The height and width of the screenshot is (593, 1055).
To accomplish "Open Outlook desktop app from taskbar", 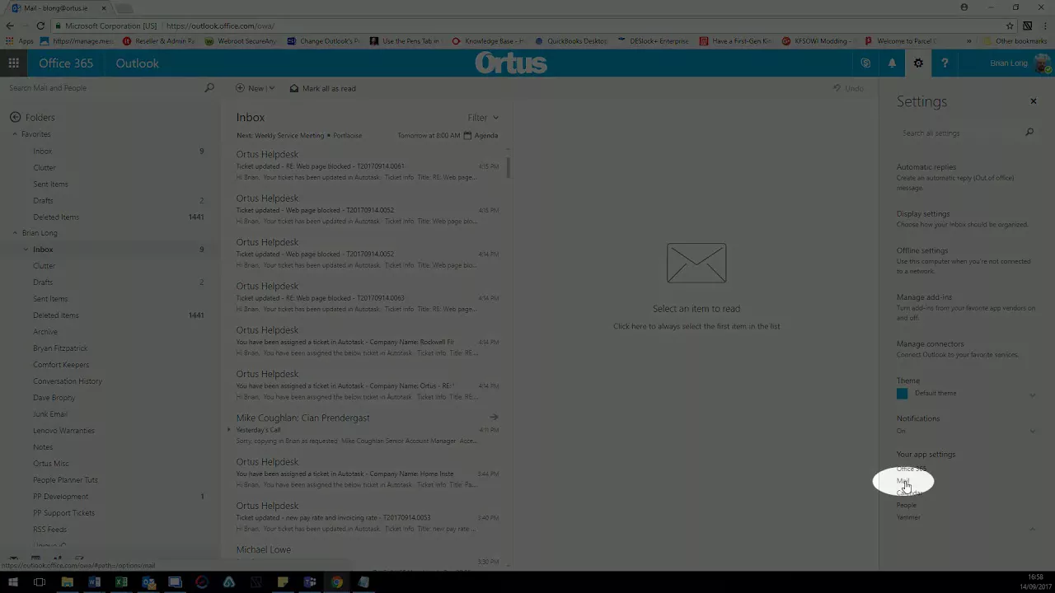I will tap(148, 582).
